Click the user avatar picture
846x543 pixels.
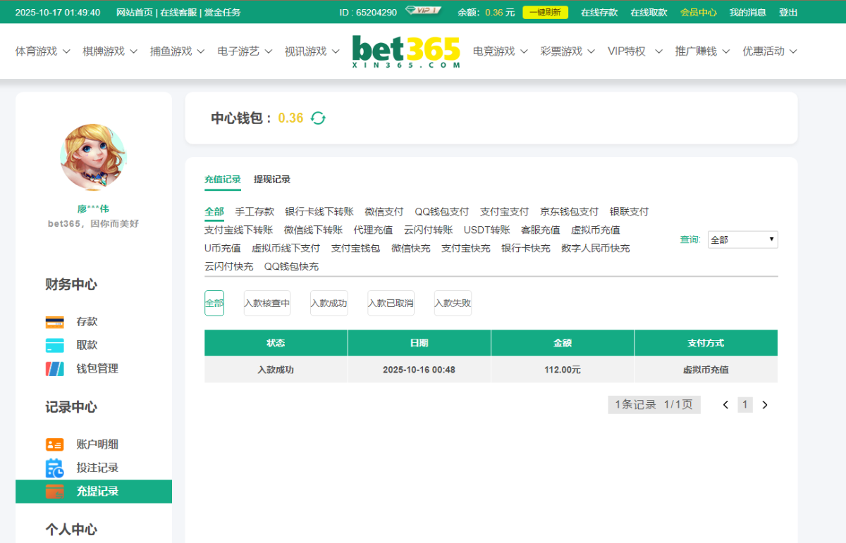(93, 157)
